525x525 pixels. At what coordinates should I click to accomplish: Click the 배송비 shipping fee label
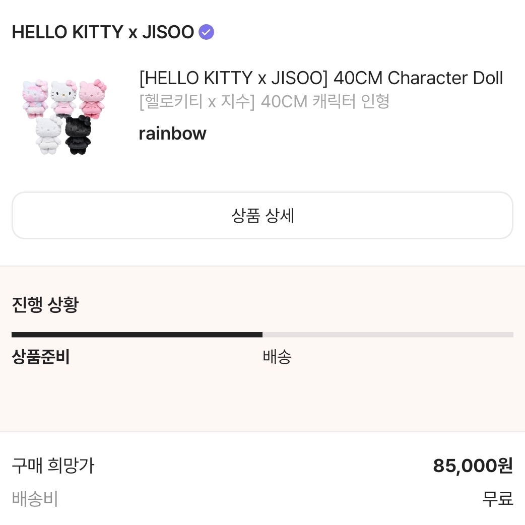(35, 499)
